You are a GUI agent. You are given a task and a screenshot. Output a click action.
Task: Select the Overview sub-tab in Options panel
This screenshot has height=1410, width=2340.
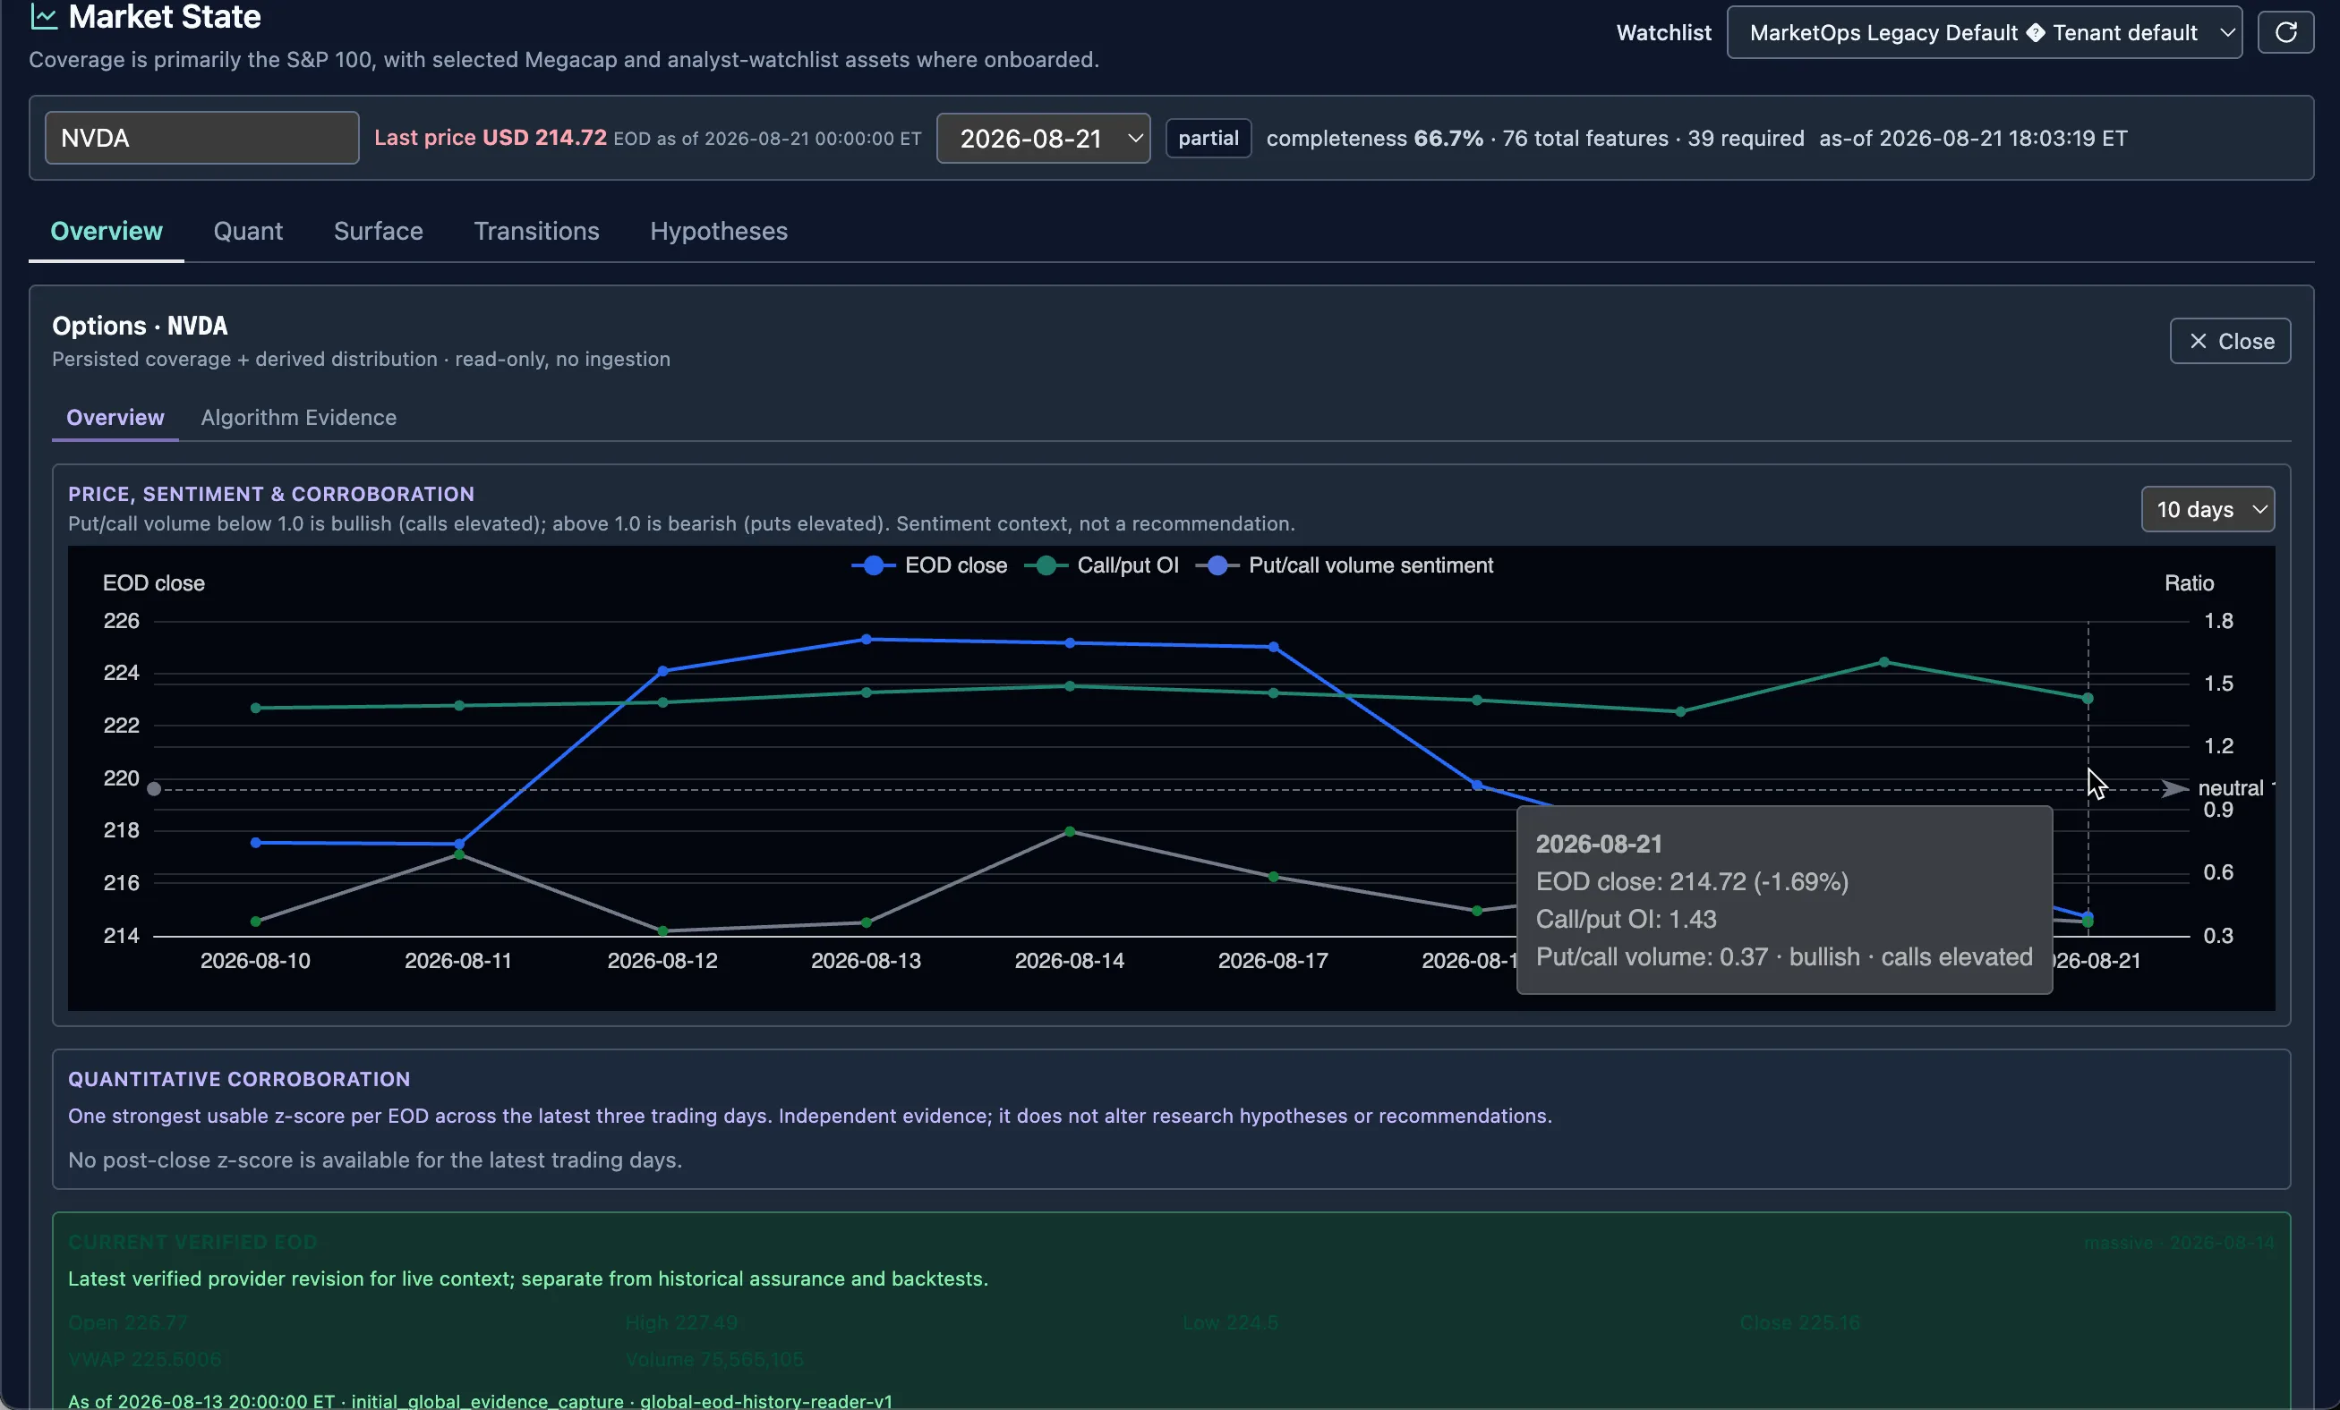coord(115,418)
